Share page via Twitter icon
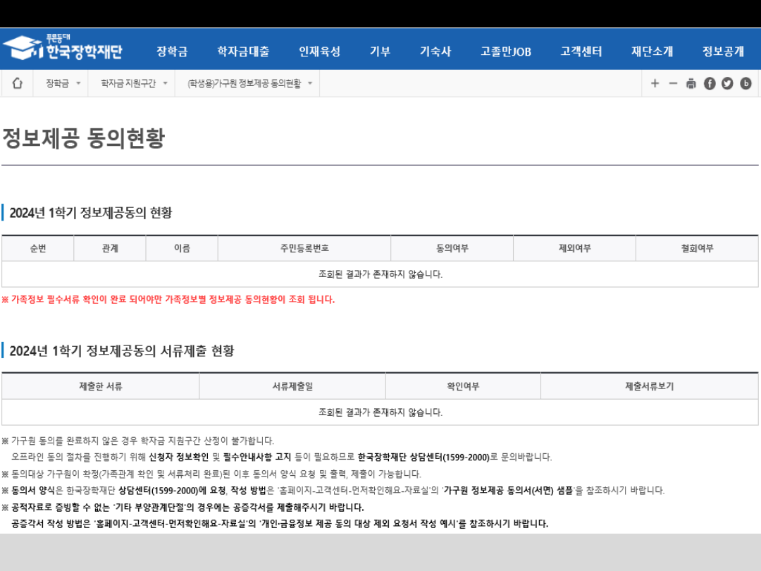Image resolution: width=761 pixels, height=571 pixels. coord(727,83)
